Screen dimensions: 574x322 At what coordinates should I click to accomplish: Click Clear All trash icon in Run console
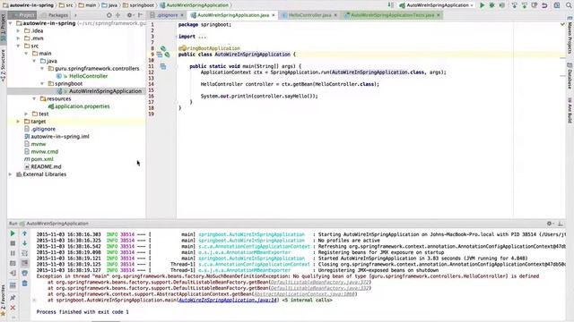tap(24, 284)
